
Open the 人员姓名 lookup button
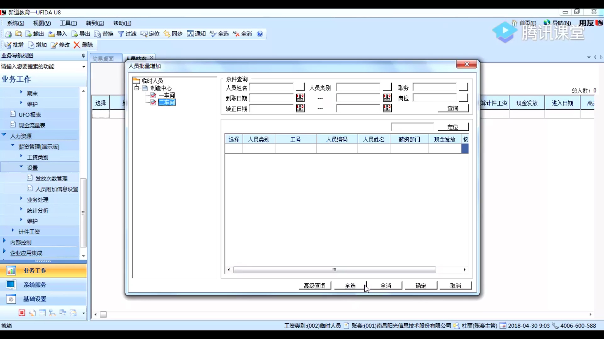(300, 87)
